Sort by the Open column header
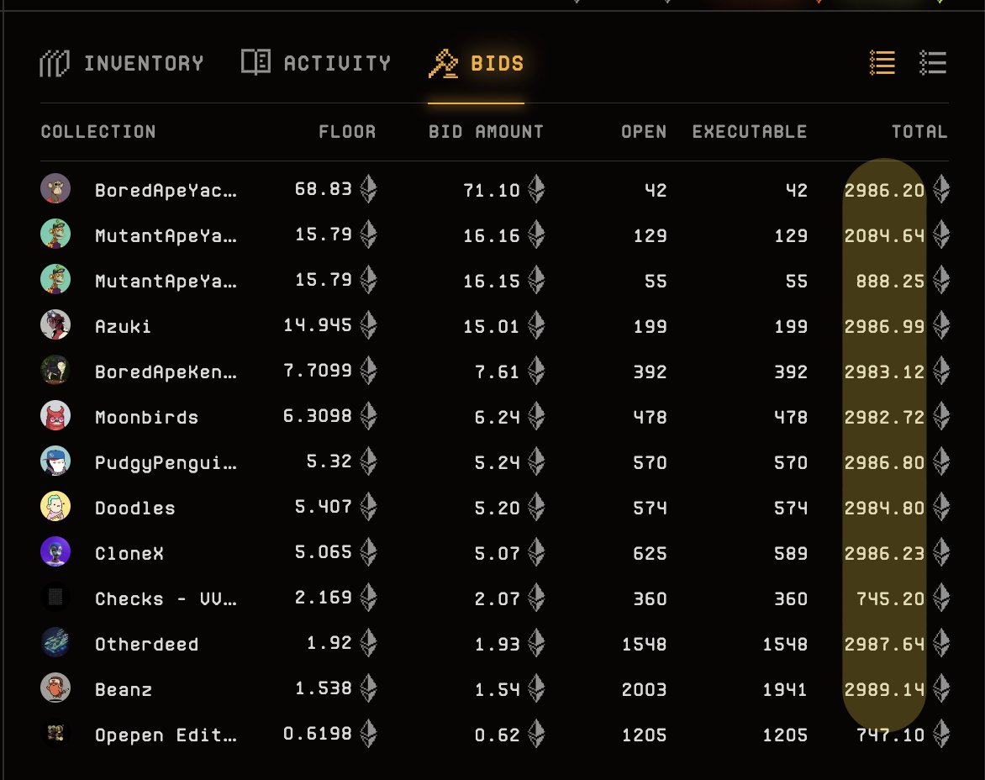Image resolution: width=985 pixels, height=780 pixels. tap(644, 132)
